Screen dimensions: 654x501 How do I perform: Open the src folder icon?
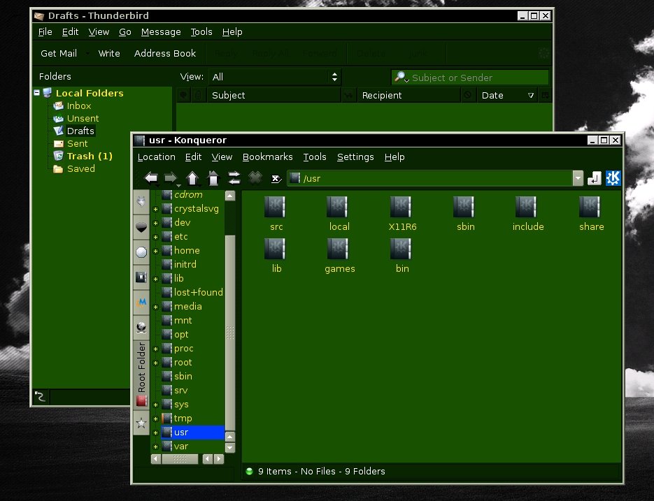point(275,207)
